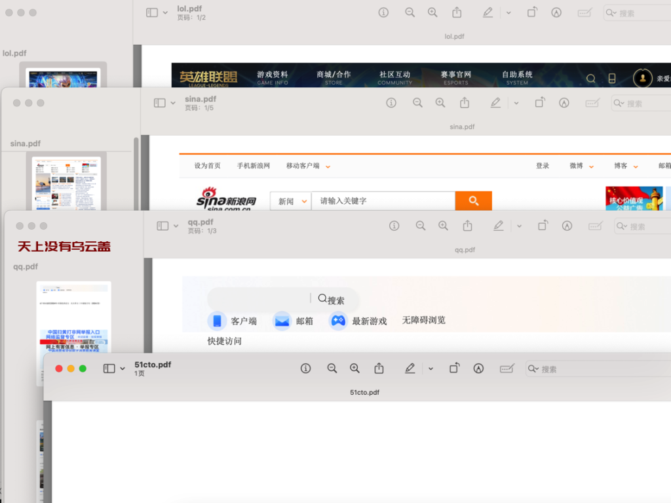Click share icon in lol.pdf window
The image size is (671, 503).
(457, 12)
